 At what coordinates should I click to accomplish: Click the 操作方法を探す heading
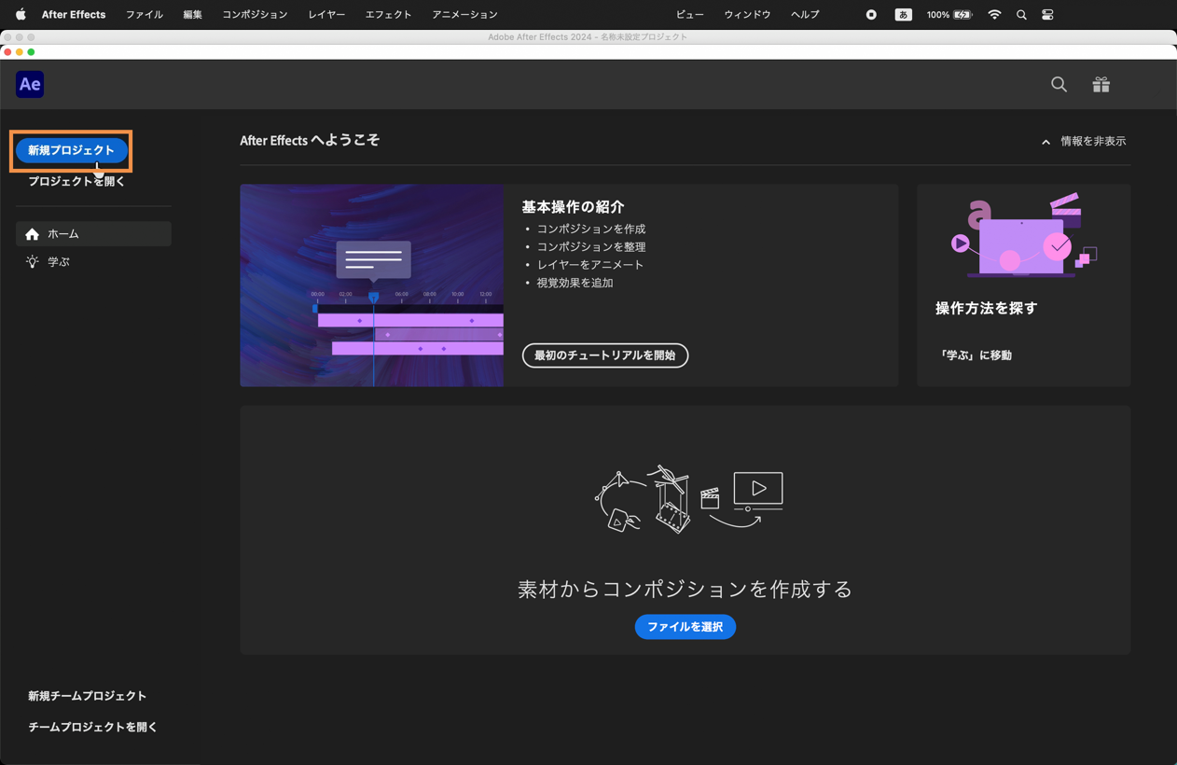click(x=986, y=308)
